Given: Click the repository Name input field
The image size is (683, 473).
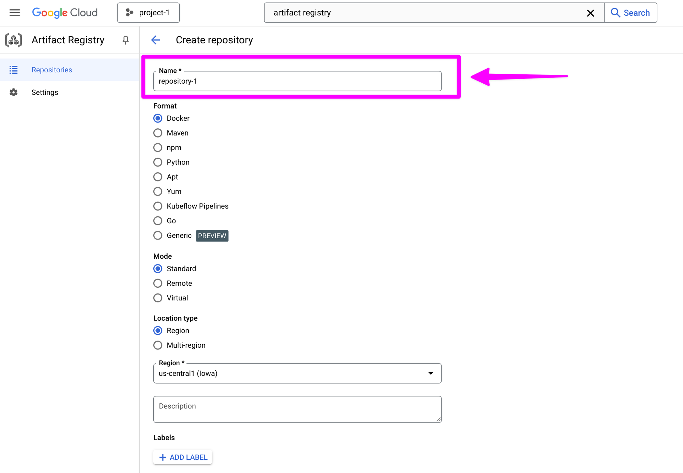Looking at the screenshot, I should (x=297, y=82).
